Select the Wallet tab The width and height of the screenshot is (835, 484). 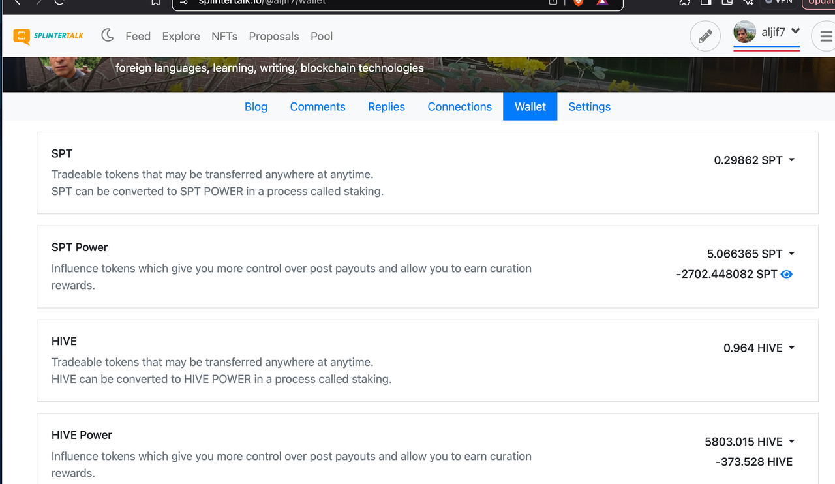coord(530,106)
